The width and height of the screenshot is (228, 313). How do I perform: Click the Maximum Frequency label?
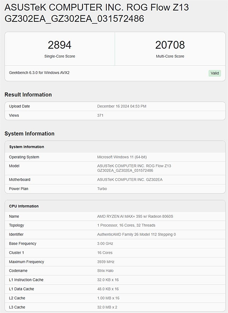click(x=27, y=262)
